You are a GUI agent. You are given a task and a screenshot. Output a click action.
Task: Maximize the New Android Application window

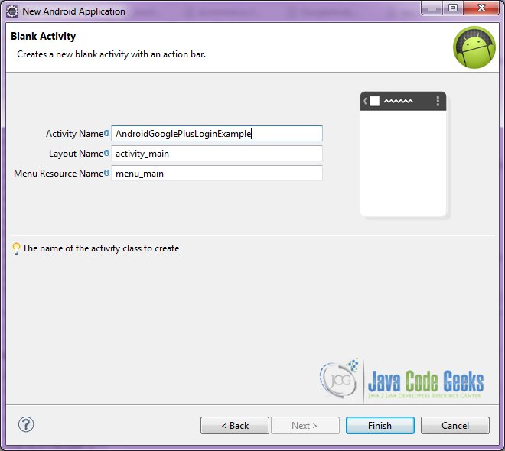453,8
